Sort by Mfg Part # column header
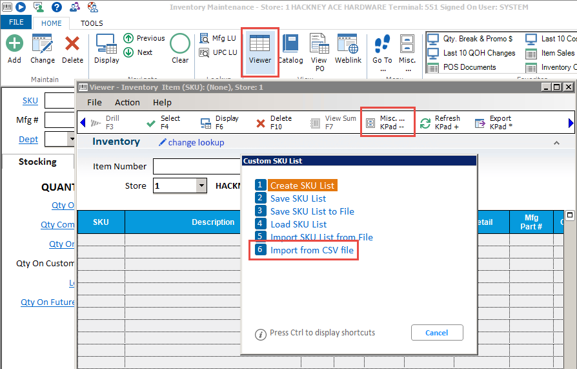 [531, 222]
